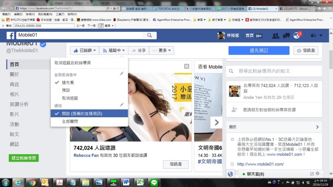The image size is (333, 187).
Task: Open Excel from taskbar
Action: pos(140,182)
